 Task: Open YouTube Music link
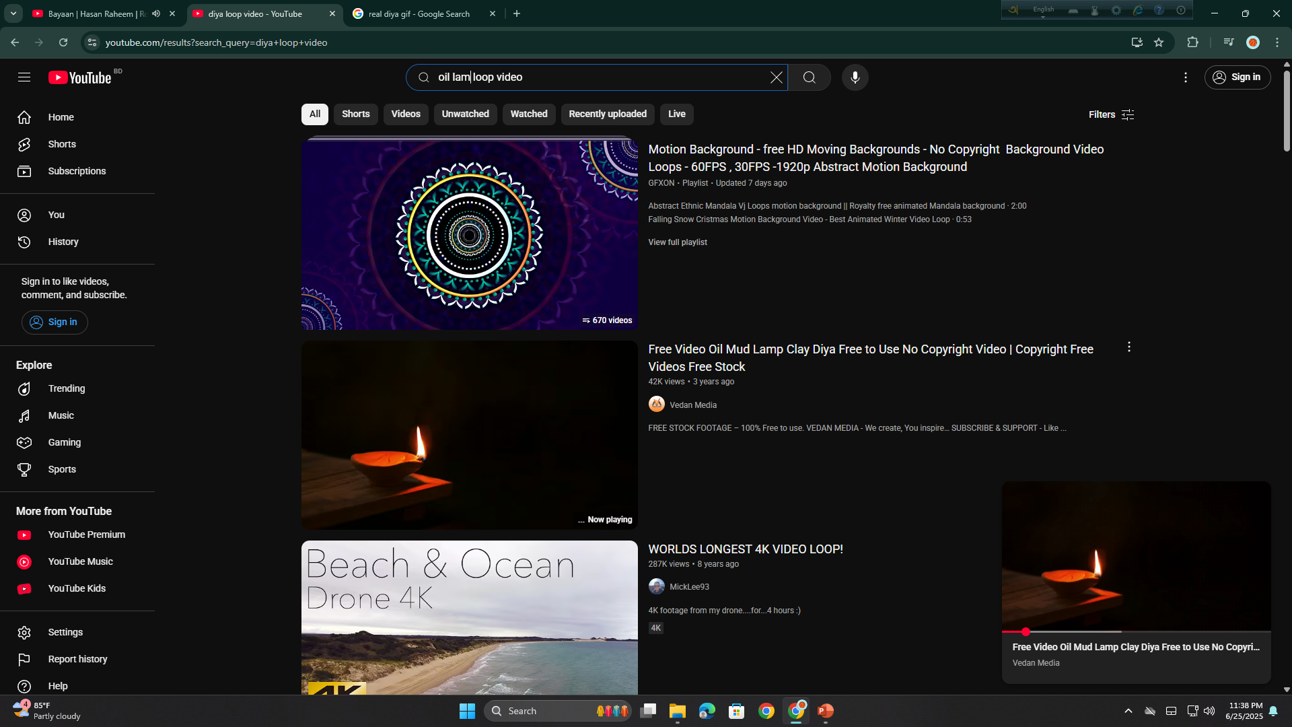[x=77, y=561]
